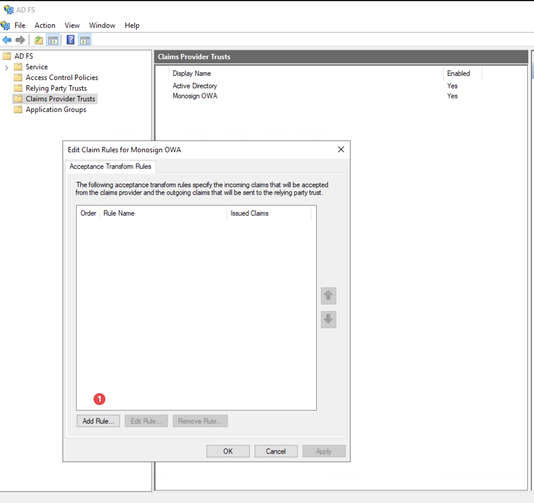Open the Action menu
The width and height of the screenshot is (534, 503).
pyautogui.click(x=45, y=25)
